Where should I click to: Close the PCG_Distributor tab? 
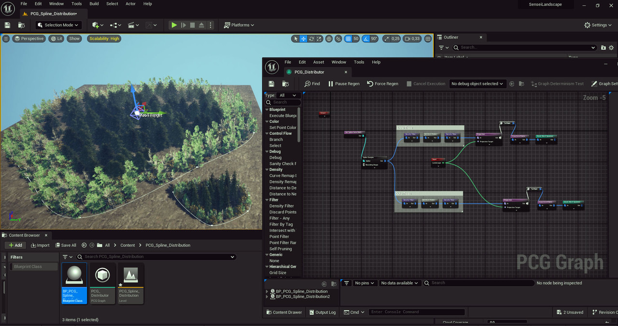pos(346,72)
